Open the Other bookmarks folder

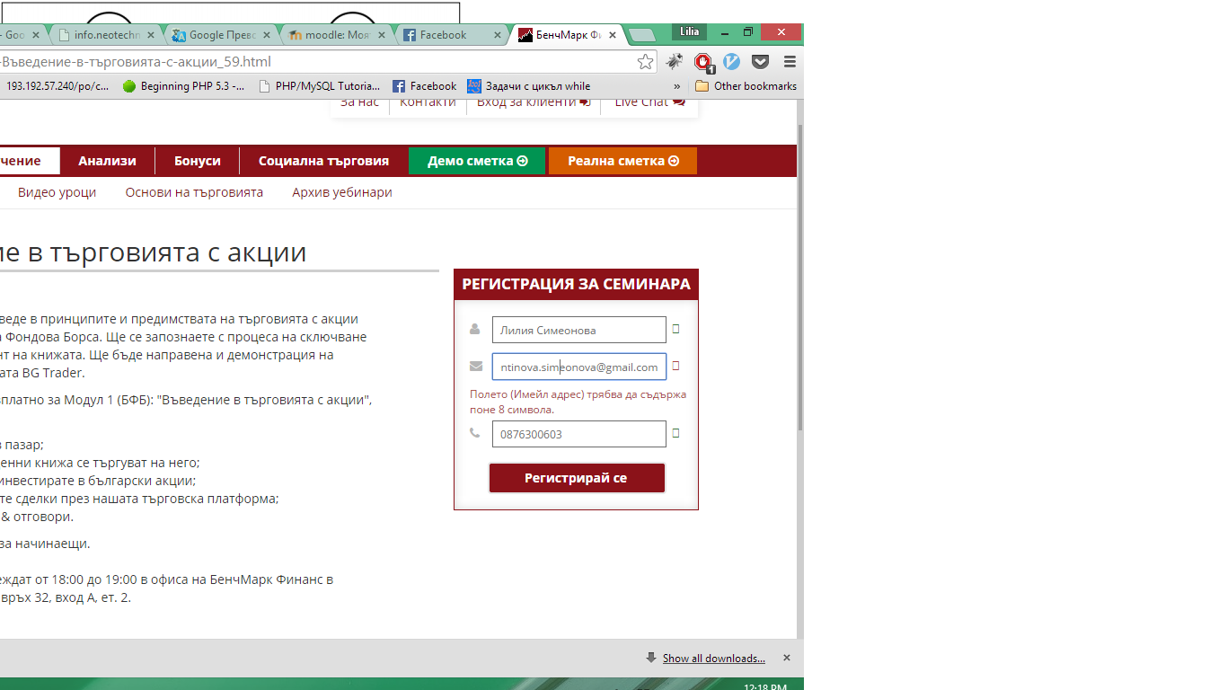coord(746,86)
